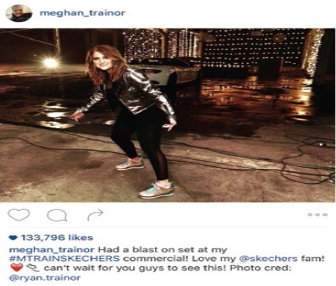This screenshot has width=336, height=286.
Task: Open the profile picture avatar
Action: click(19, 13)
